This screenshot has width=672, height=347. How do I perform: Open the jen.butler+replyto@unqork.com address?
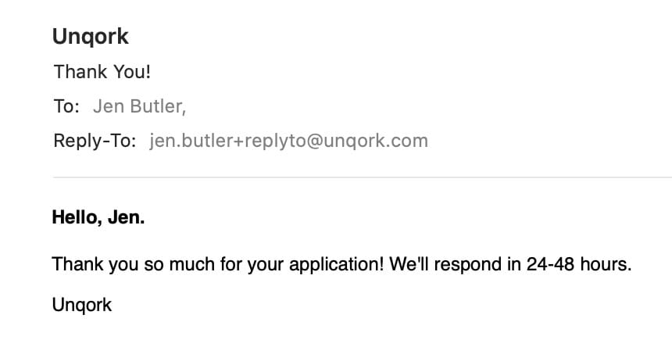[288, 141]
